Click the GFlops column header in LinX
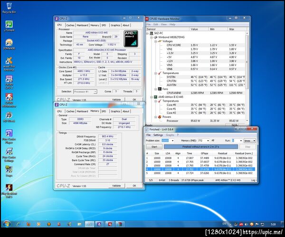This screenshot has width=285, height=237. point(204,153)
